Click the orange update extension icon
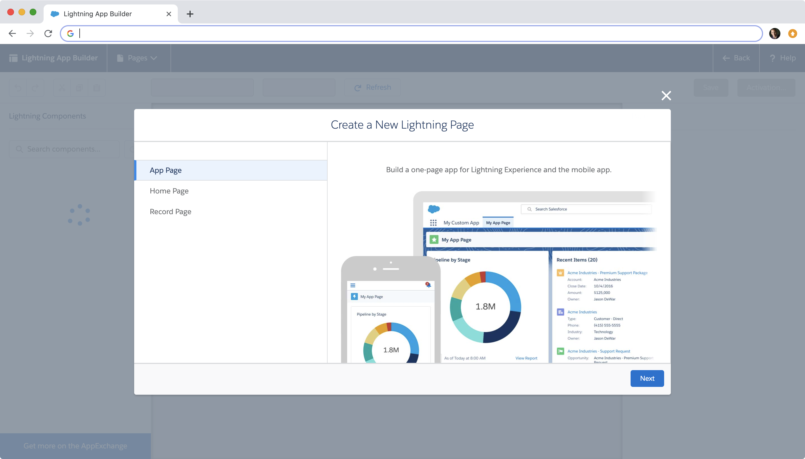This screenshot has height=459, width=805. 792,34
